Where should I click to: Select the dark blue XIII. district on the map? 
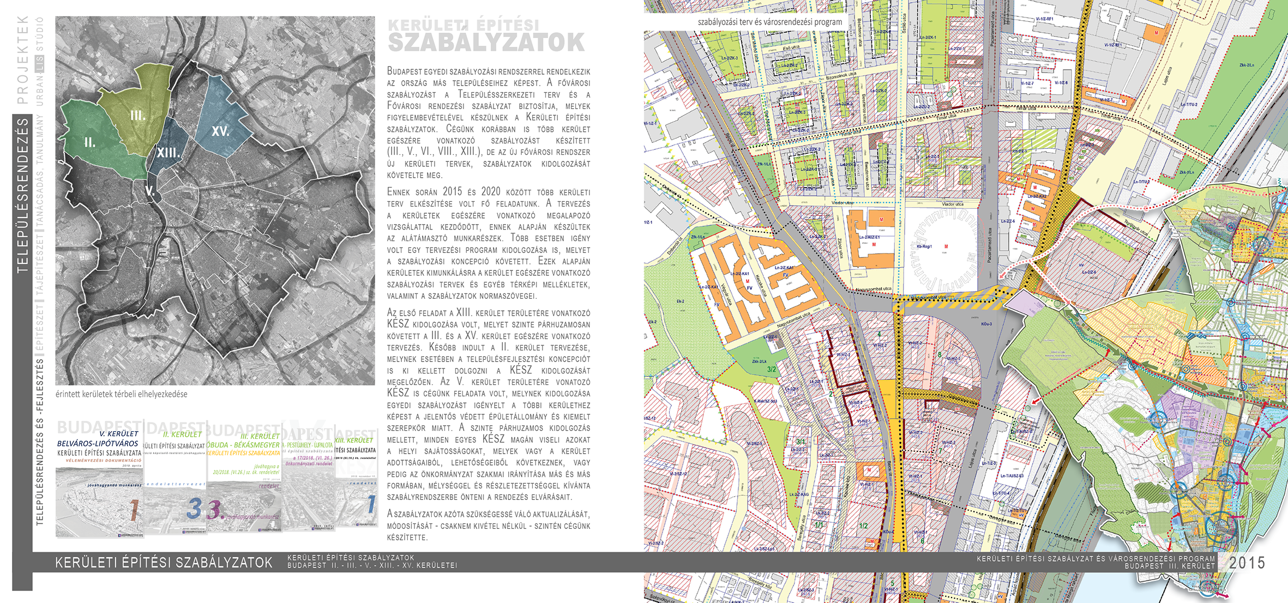[x=168, y=148]
